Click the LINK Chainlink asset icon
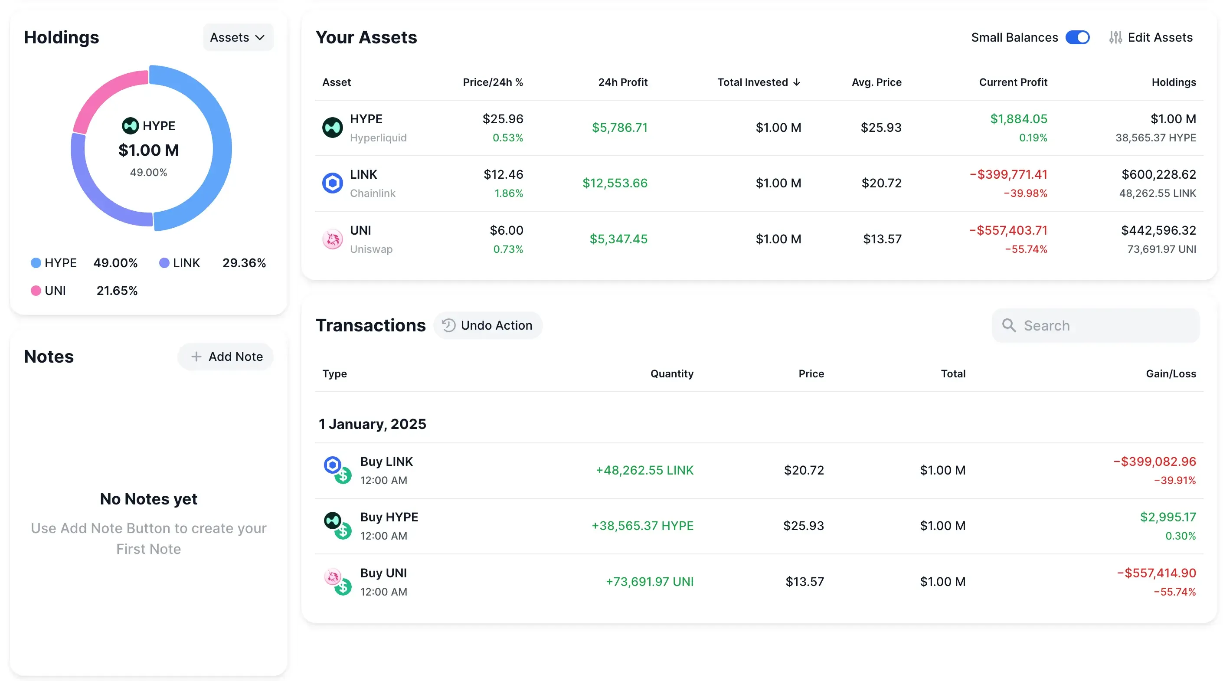The width and height of the screenshot is (1223, 681). 333,182
